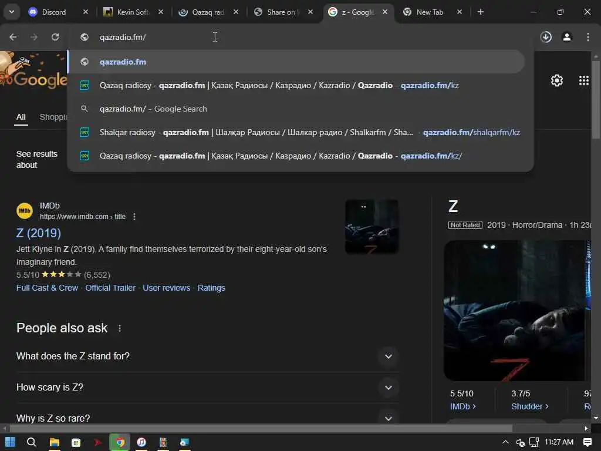
Task: Open the taskbar notification center
Action: (x=587, y=442)
